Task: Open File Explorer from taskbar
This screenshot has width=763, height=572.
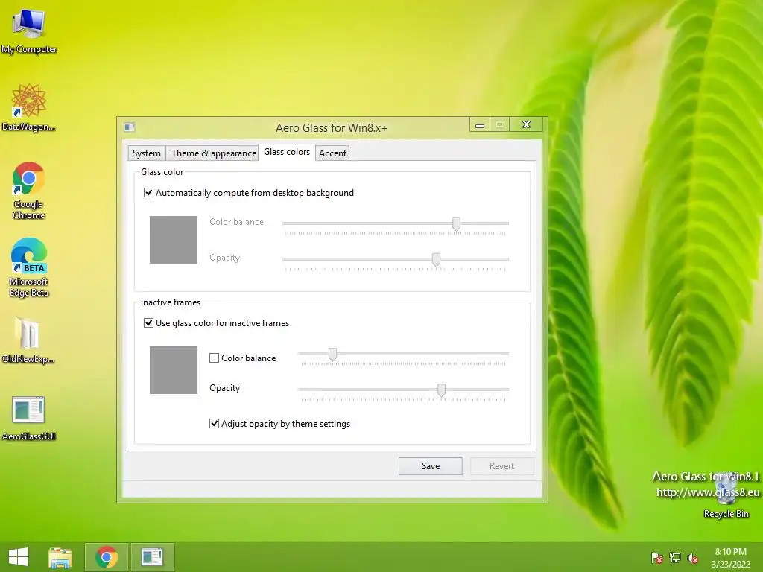Action: click(60, 557)
